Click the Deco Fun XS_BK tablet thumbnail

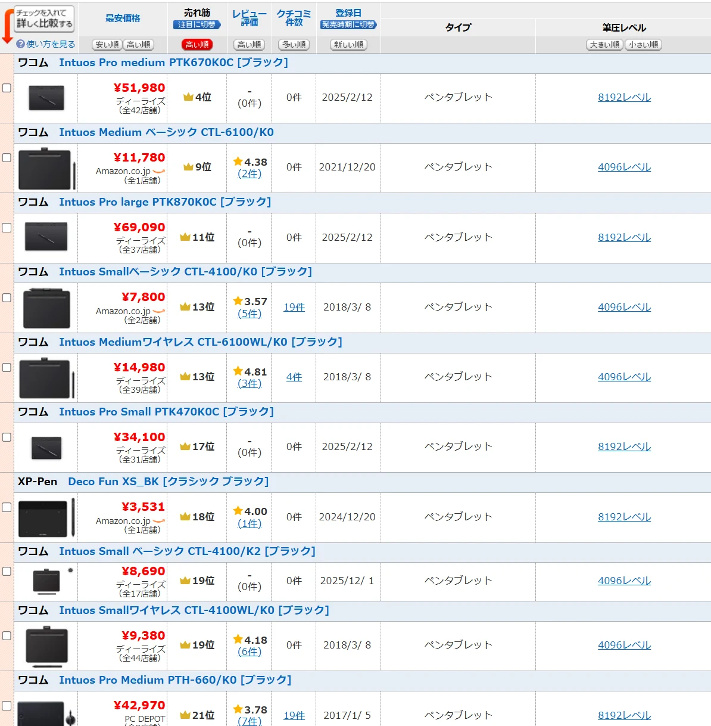tap(46, 518)
